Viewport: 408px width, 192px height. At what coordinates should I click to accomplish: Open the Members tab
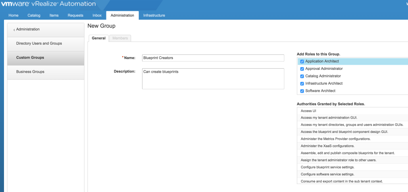[120, 38]
